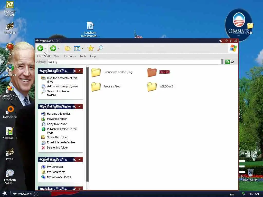263x197 pixels.
Task: Collapse the System Tasks panel
Action: pyautogui.click(x=80, y=71)
